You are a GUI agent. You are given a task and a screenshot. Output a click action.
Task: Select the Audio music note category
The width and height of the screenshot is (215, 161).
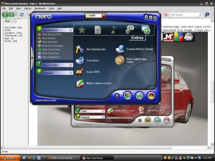[x=114, y=30]
